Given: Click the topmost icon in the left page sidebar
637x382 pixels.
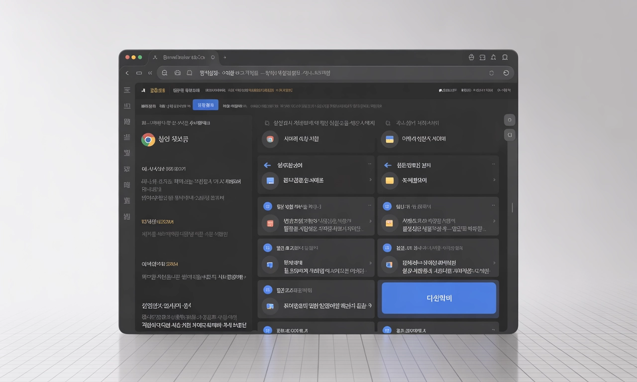Looking at the screenshot, I should 127,90.
